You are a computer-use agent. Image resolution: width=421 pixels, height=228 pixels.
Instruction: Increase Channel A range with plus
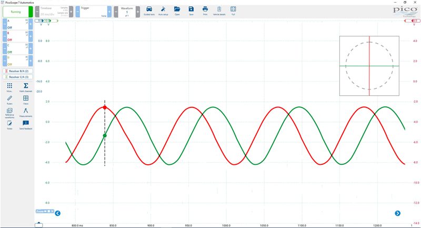pos(31,24)
